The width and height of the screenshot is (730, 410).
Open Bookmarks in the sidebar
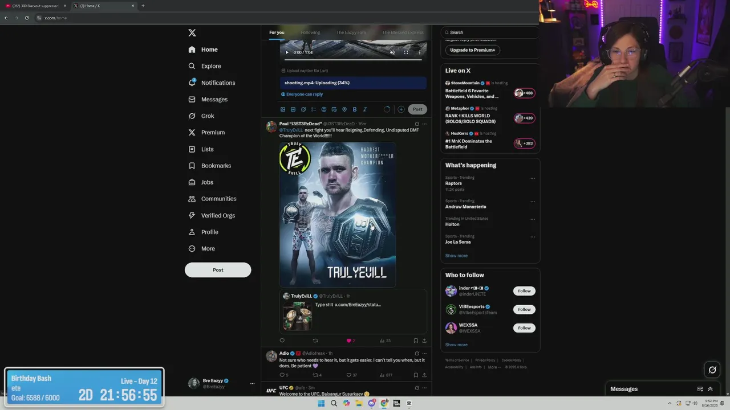point(209,166)
